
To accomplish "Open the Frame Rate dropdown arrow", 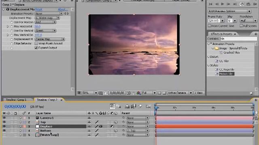I will tap(222, 21).
